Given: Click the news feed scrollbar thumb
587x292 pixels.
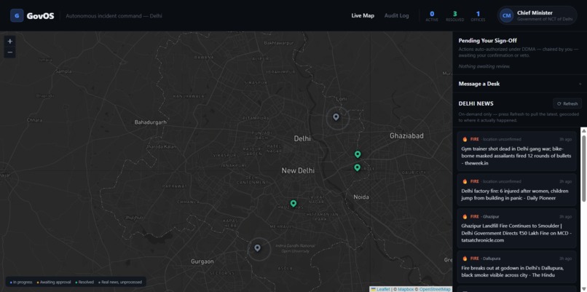Looking at the screenshot, I should [583, 167].
